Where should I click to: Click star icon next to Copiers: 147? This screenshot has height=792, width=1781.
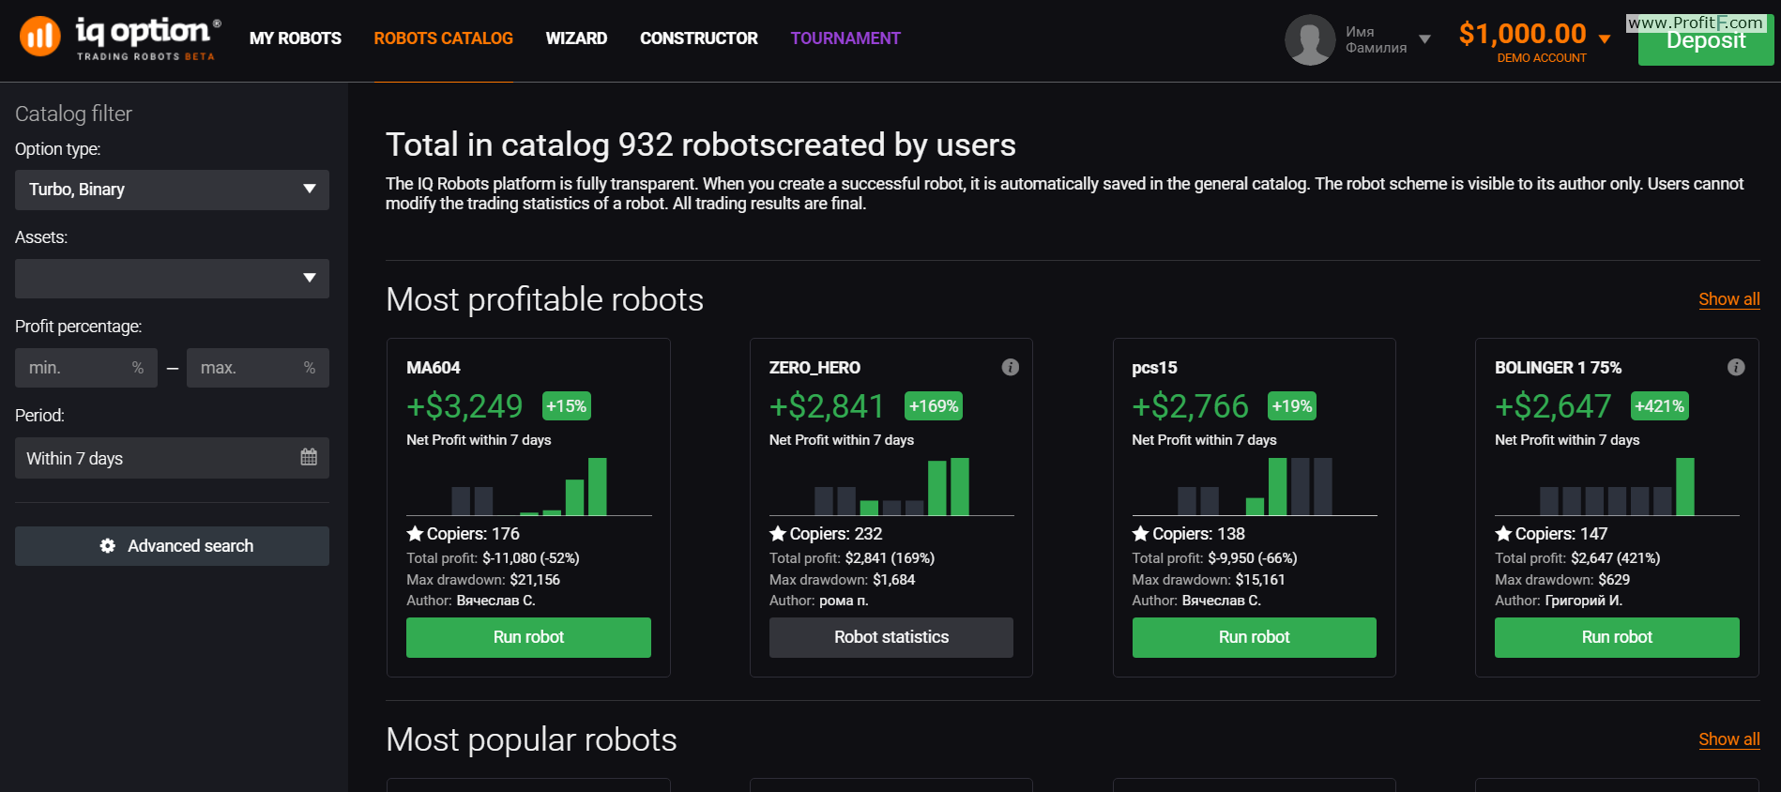click(x=1503, y=533)
